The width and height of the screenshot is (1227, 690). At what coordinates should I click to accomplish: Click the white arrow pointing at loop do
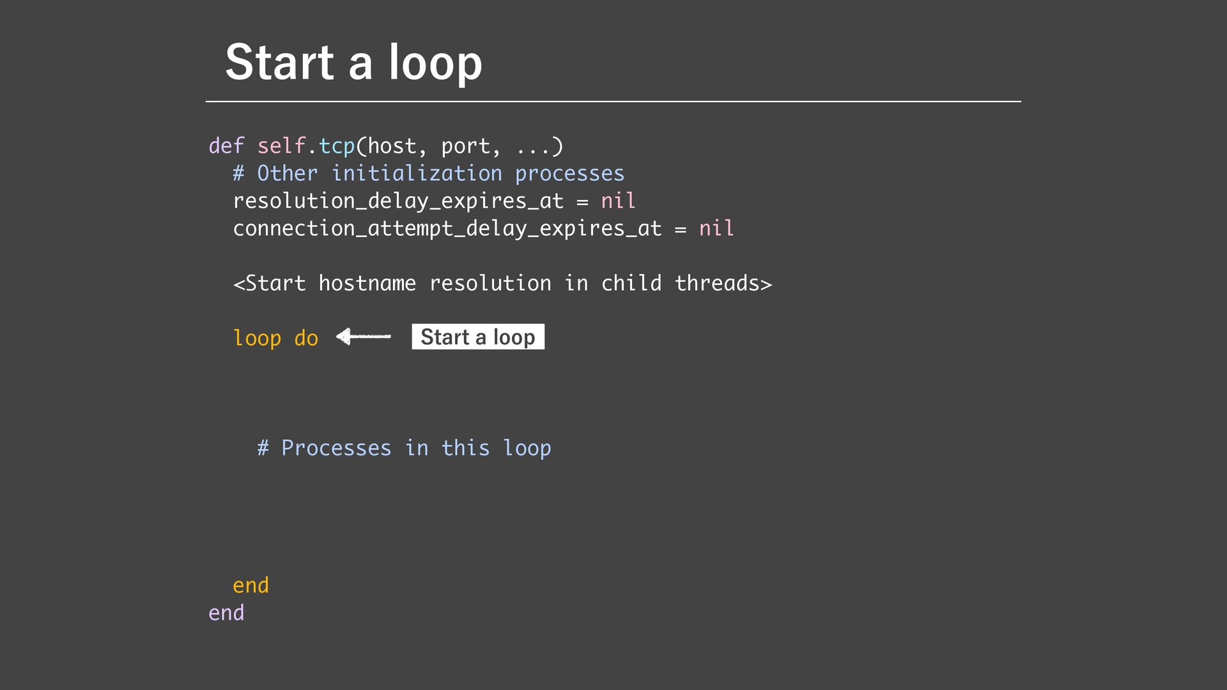click(363, 337)
